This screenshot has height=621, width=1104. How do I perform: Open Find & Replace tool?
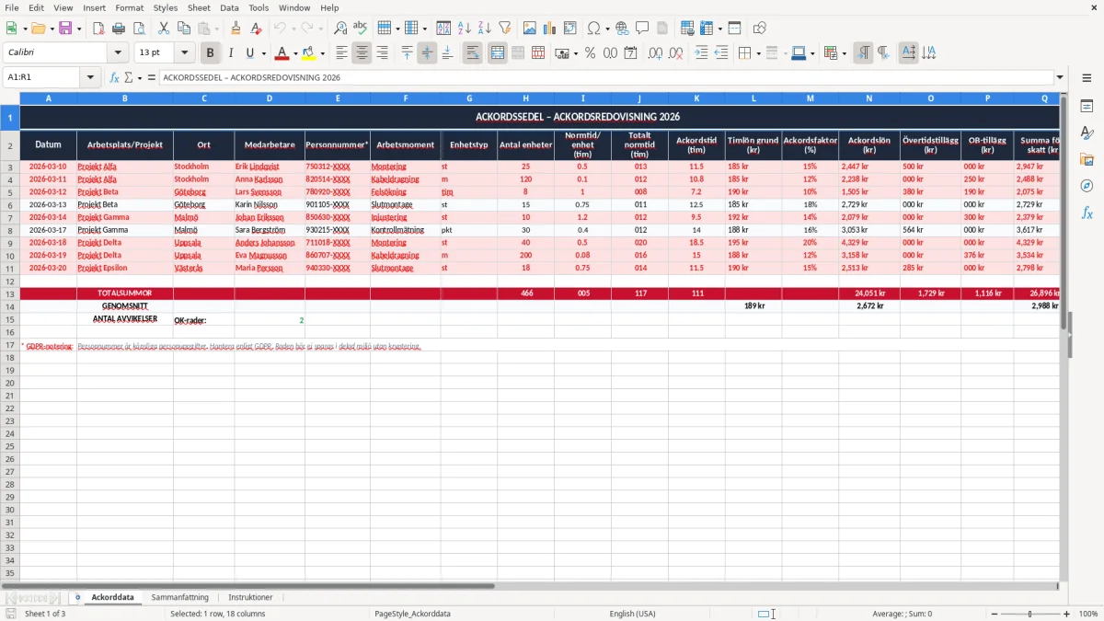[x=340, y=29]
